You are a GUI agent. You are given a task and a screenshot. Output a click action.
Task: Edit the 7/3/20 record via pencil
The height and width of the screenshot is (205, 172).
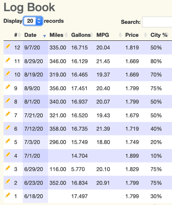click(x=8, y=141)
